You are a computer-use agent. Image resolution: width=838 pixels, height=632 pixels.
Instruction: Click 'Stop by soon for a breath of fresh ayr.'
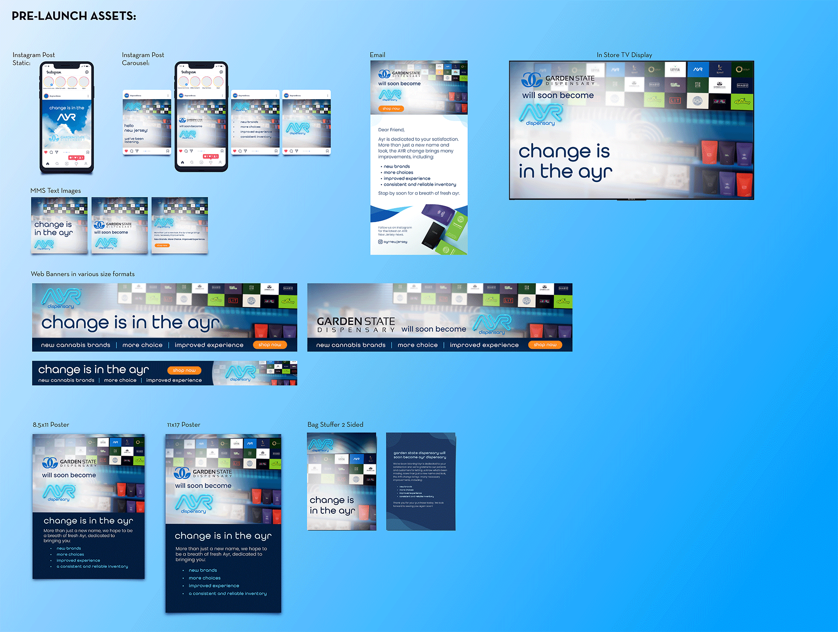coord(419,193)
